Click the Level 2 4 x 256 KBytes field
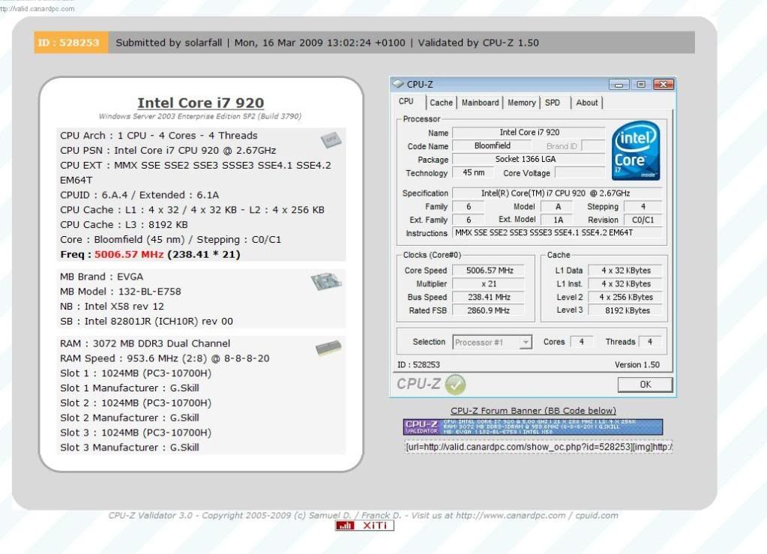767x554 pixels. click(x=625, y=297)
